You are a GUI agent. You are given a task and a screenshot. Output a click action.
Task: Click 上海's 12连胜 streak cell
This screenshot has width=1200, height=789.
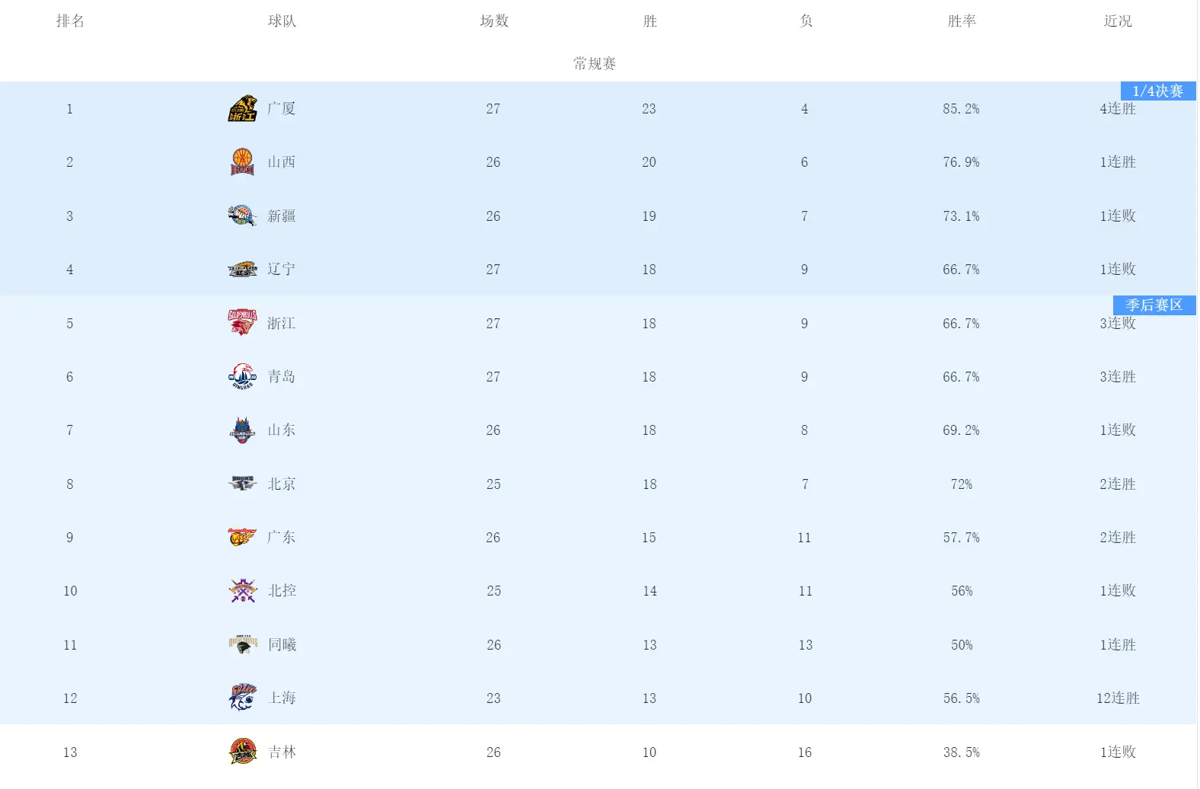[x=1118, y=698]
